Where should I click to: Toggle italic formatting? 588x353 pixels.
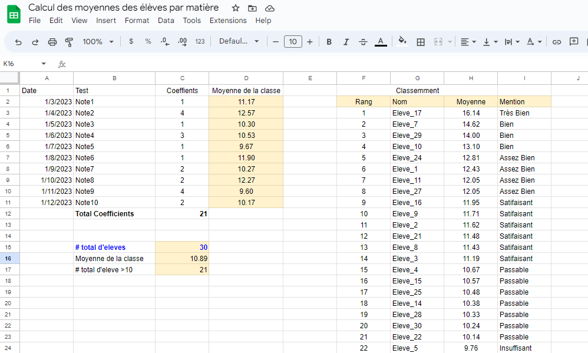346,42
